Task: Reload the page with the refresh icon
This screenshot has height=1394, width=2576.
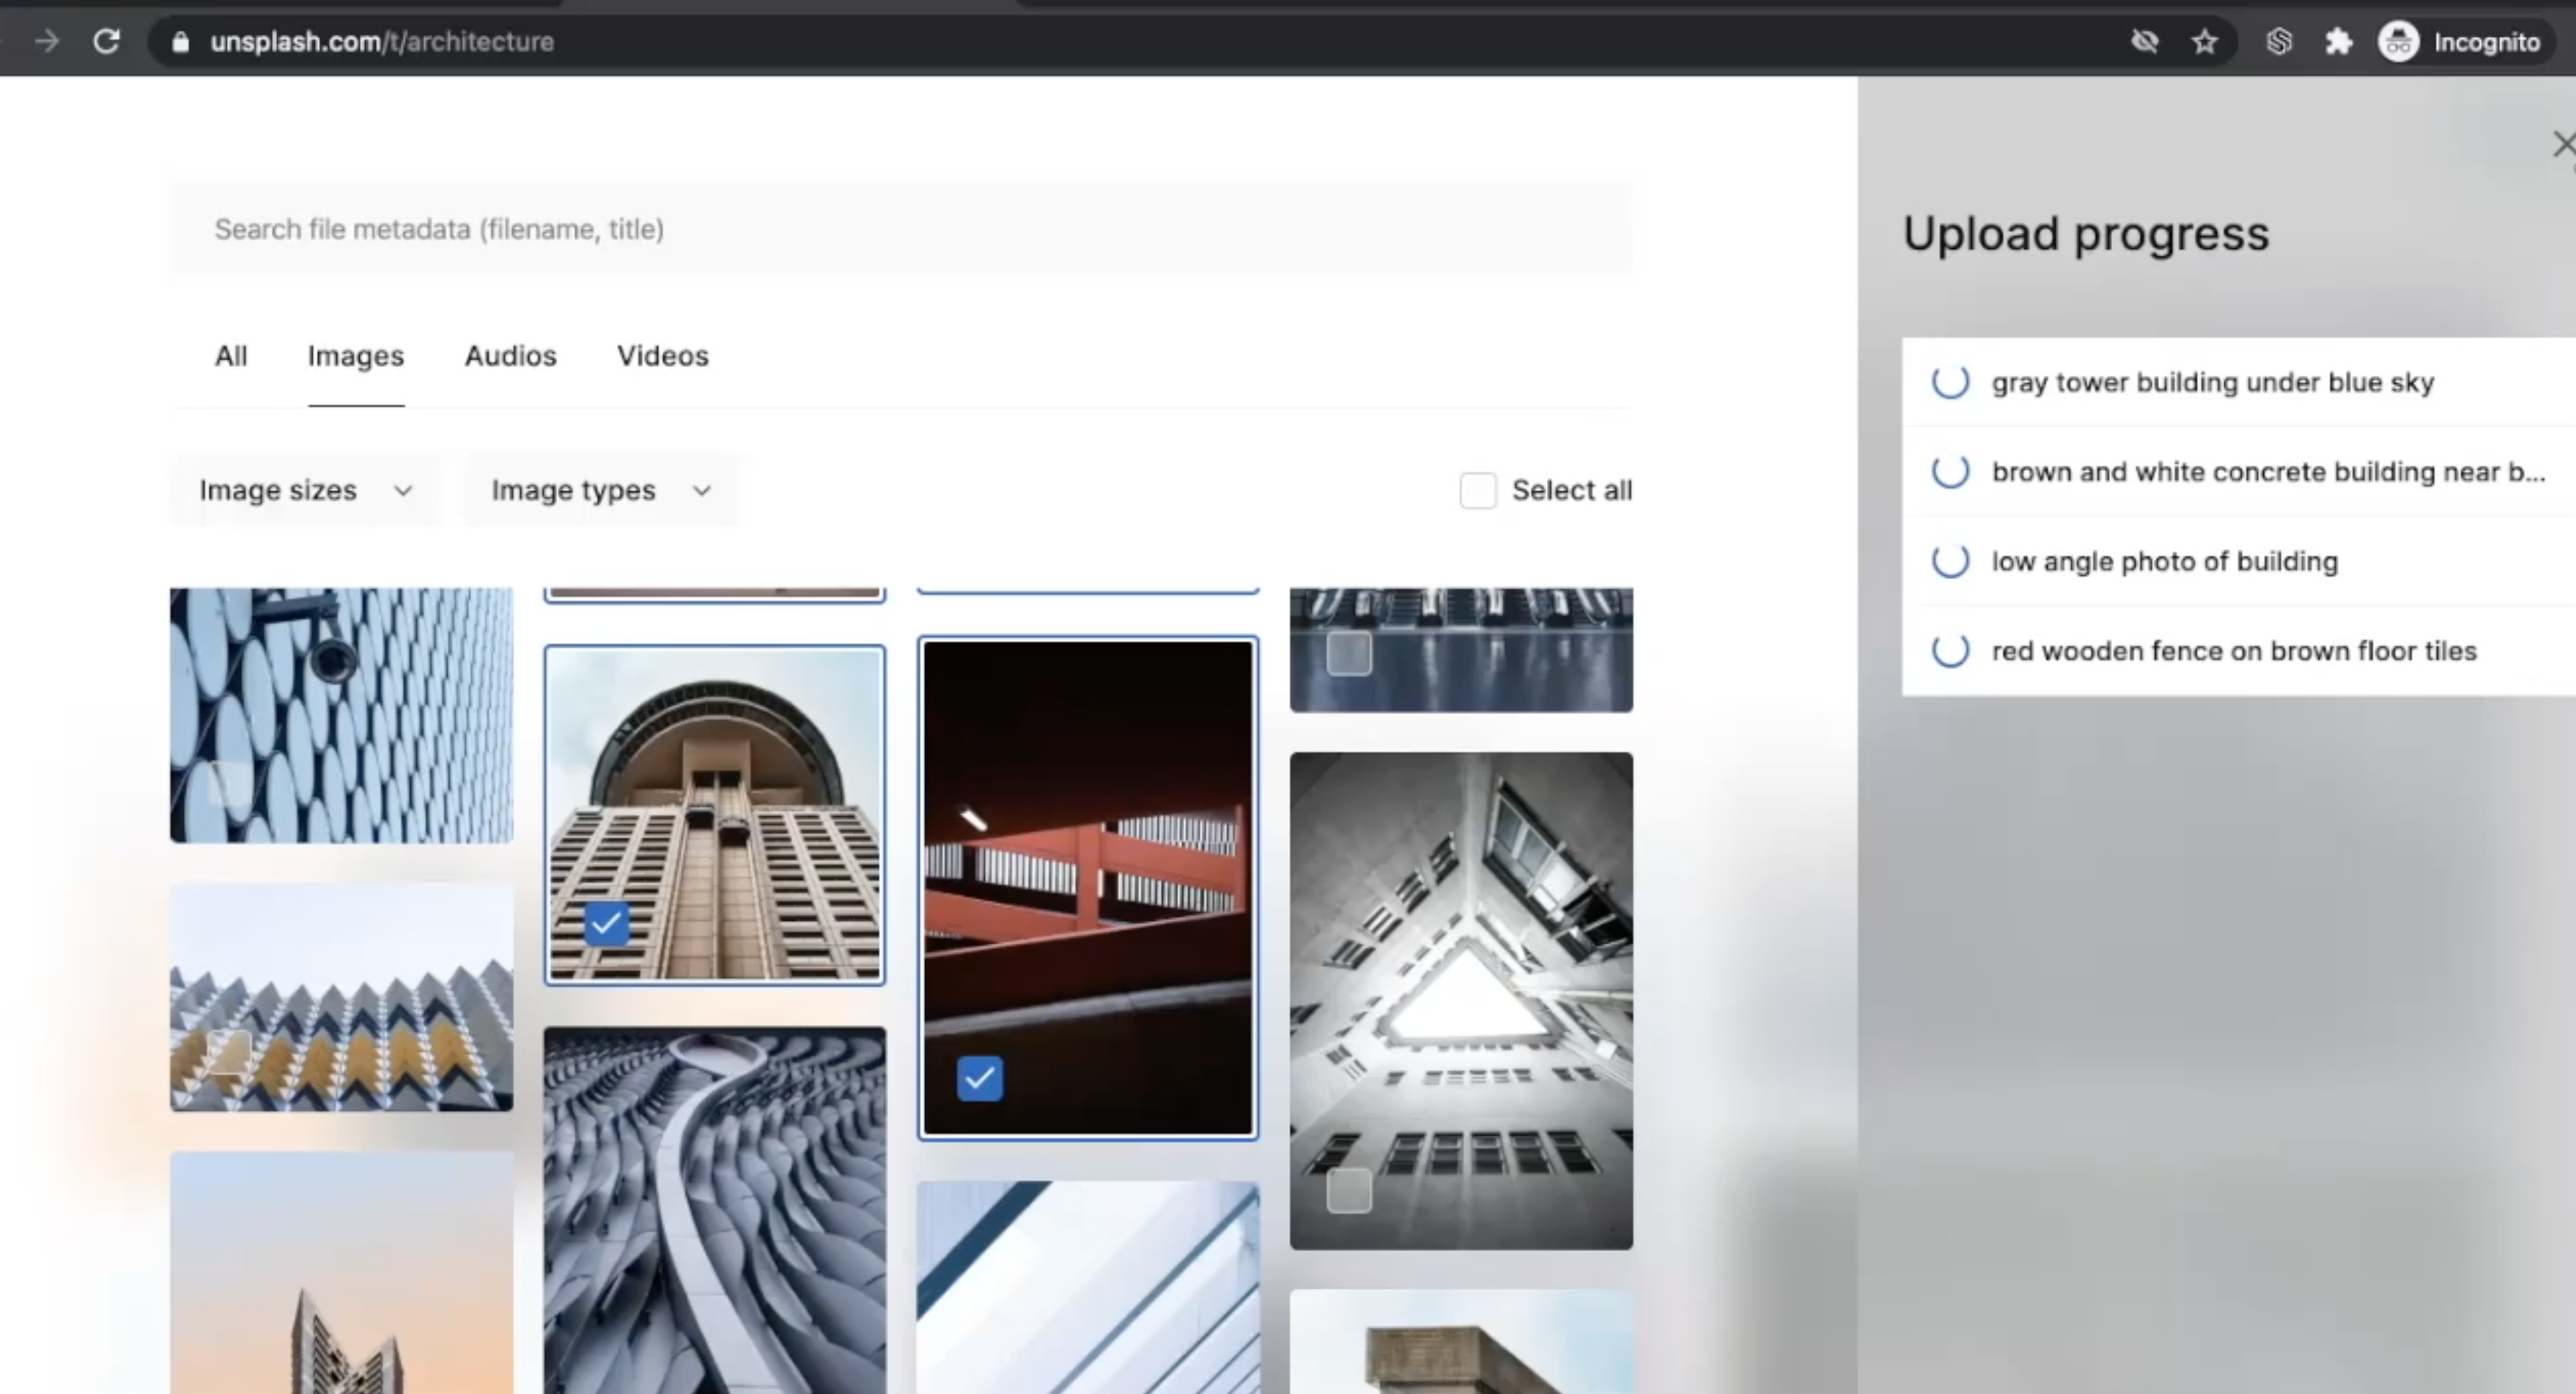Action: (x=107, y=41)
